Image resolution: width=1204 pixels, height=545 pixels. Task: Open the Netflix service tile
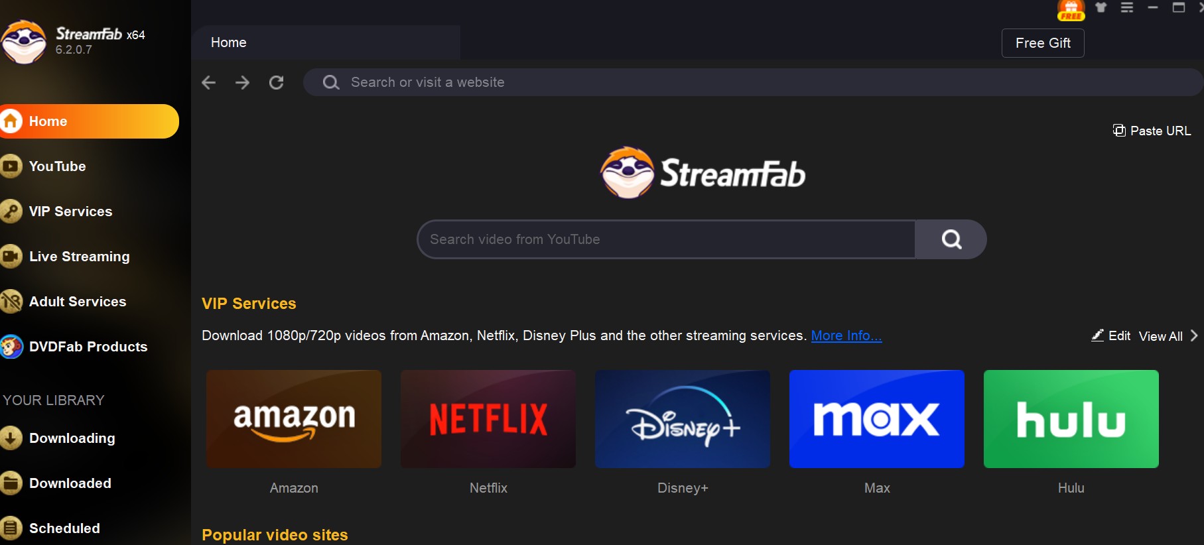[x=488, y=419]
